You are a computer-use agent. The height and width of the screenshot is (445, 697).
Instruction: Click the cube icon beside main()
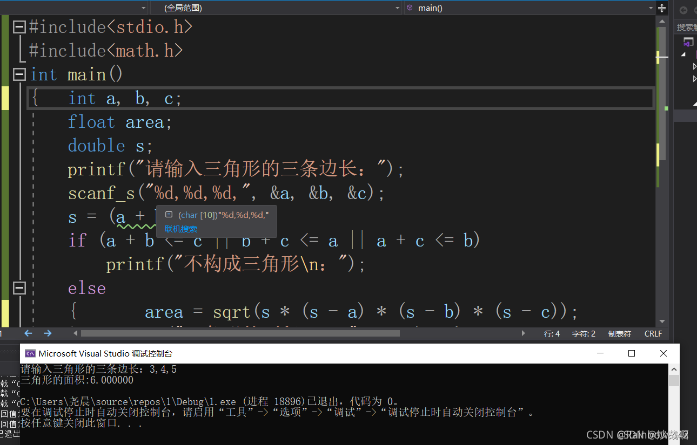click(x=410, y=8)
